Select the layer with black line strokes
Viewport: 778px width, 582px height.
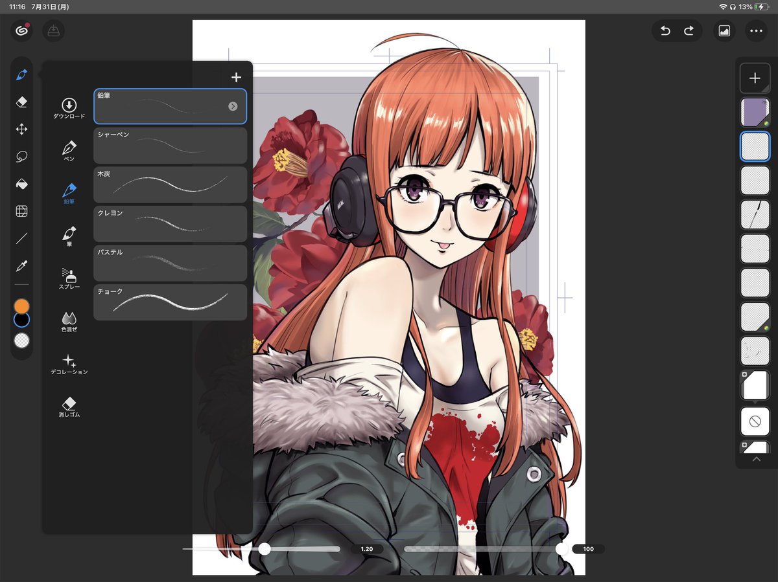[755, 214]
